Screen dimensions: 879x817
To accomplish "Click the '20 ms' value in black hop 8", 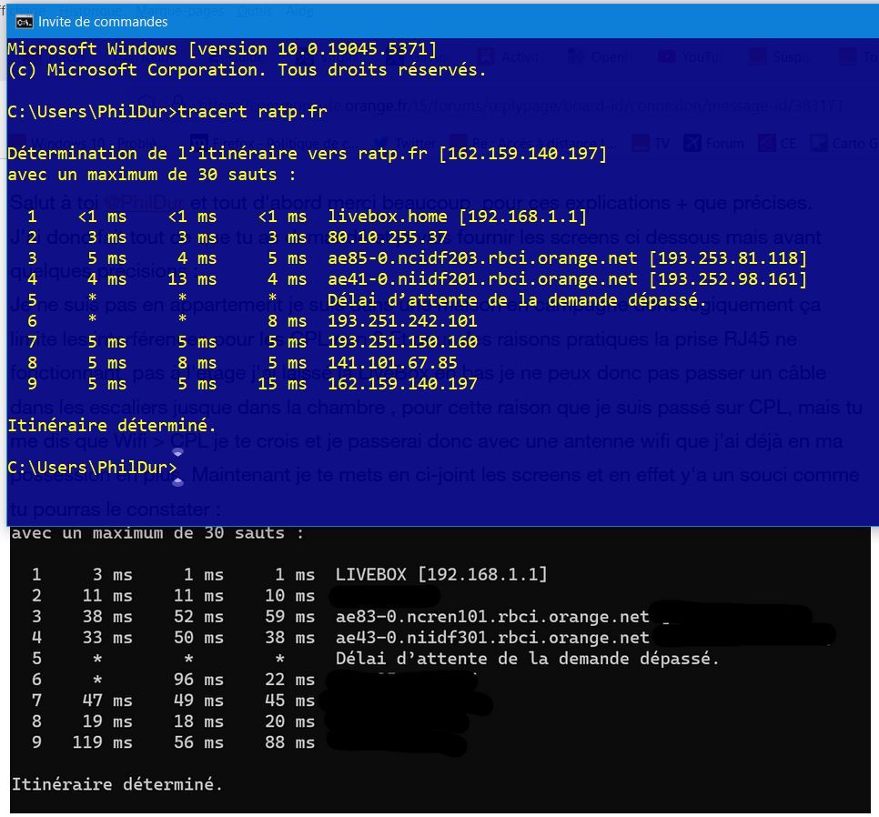I will tap(290, 721).
